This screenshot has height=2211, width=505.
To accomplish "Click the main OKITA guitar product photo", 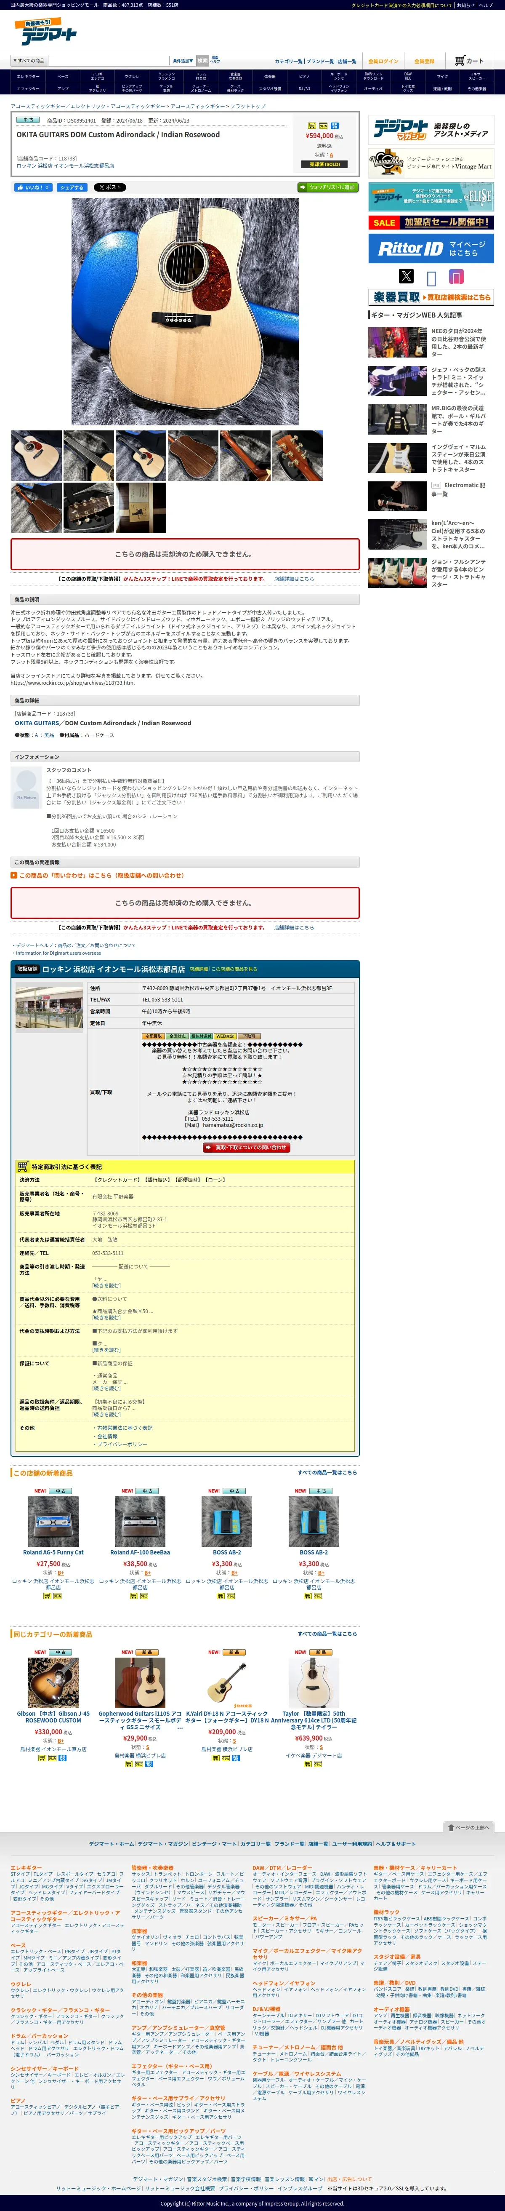I will [185, 312].
